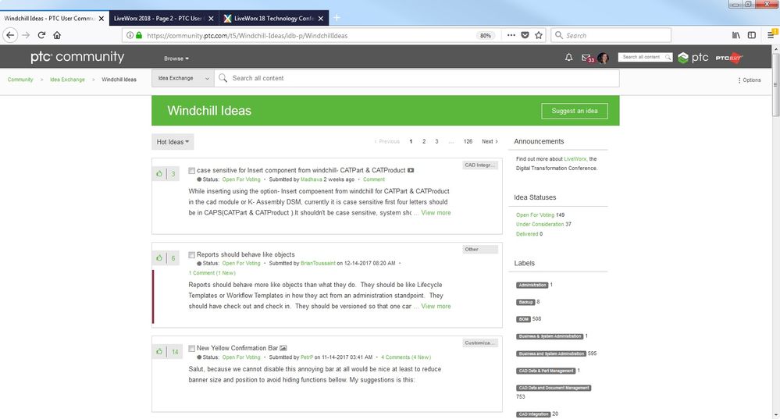Click the Idea Exchange breadcrumb link
Screen dimensions: 780x419
(67, 80)
